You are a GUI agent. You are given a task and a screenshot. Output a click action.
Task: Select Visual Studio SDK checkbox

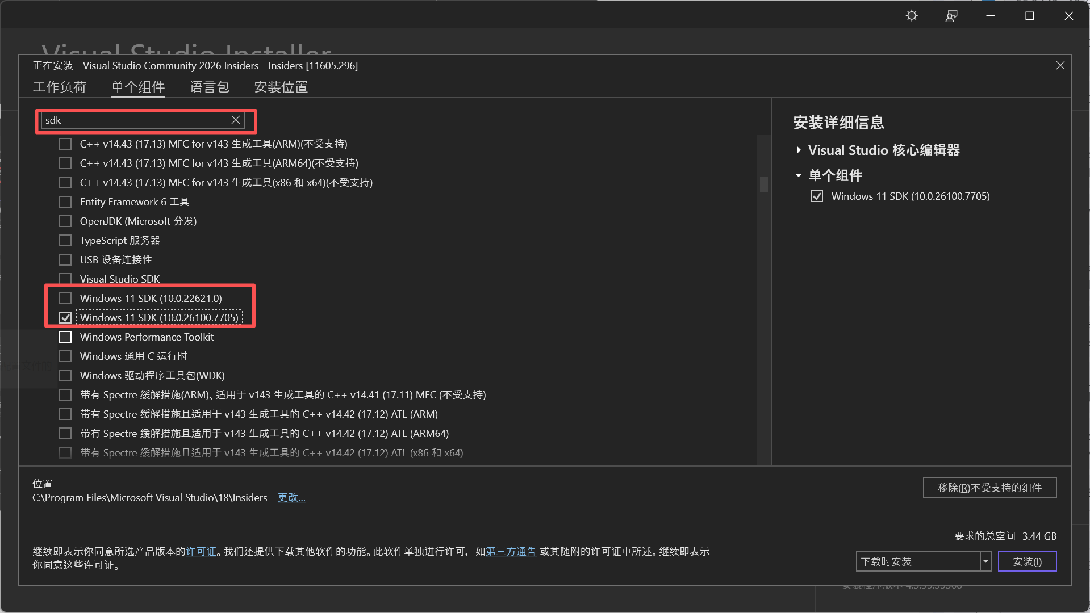(x=65, y=279)
